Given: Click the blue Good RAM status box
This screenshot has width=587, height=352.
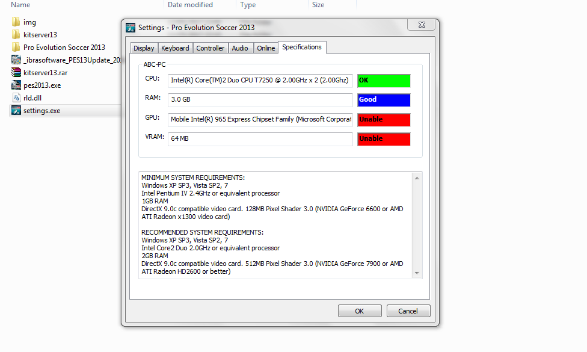Looking at the screenshot, I should tap(384, 100).
